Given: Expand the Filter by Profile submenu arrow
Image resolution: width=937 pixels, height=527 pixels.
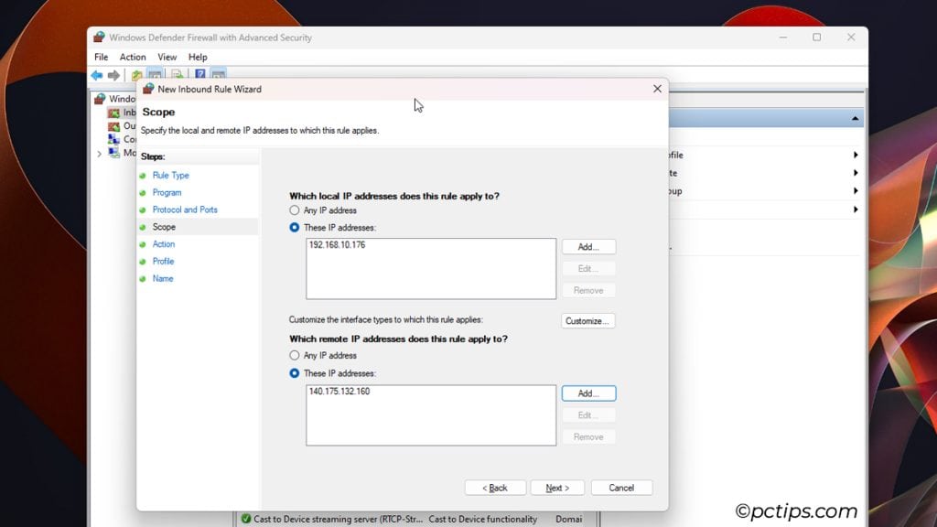Looking at the screenshot, I should [x=856, y=156].
